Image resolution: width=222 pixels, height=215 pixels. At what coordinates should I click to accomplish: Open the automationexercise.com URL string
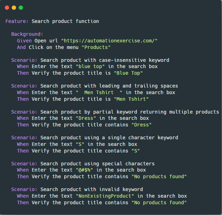pyautogui.click(x=109, y=41)
